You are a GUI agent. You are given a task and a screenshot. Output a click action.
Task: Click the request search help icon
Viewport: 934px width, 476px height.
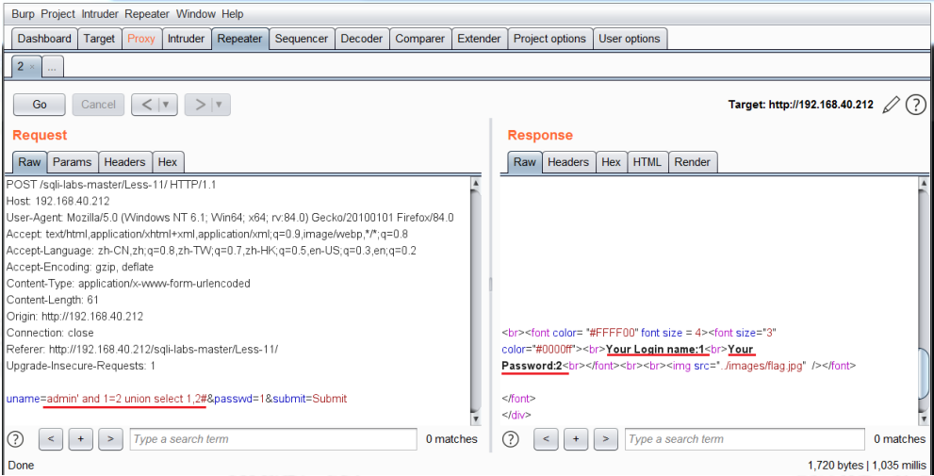point(15,439)
